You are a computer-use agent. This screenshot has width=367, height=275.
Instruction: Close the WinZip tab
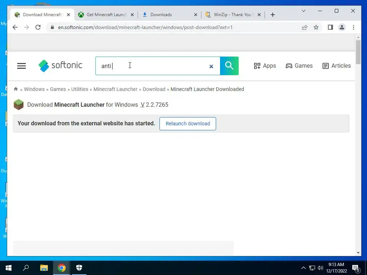(259, 15)
